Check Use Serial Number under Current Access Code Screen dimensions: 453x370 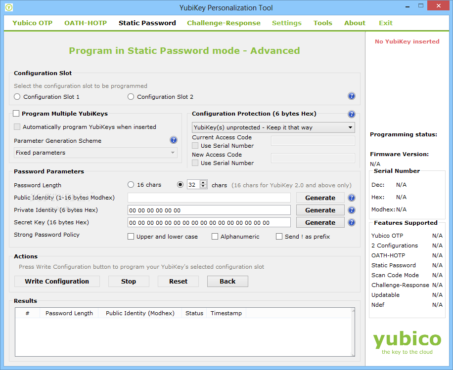click(195, 146)
